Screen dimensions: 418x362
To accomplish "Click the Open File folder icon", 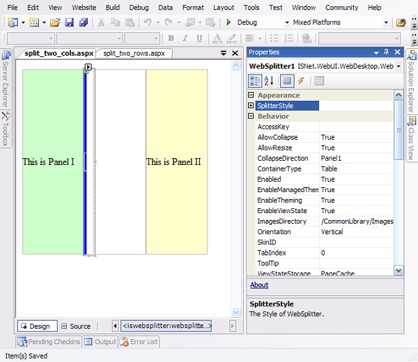I will [x=56, y=22].
